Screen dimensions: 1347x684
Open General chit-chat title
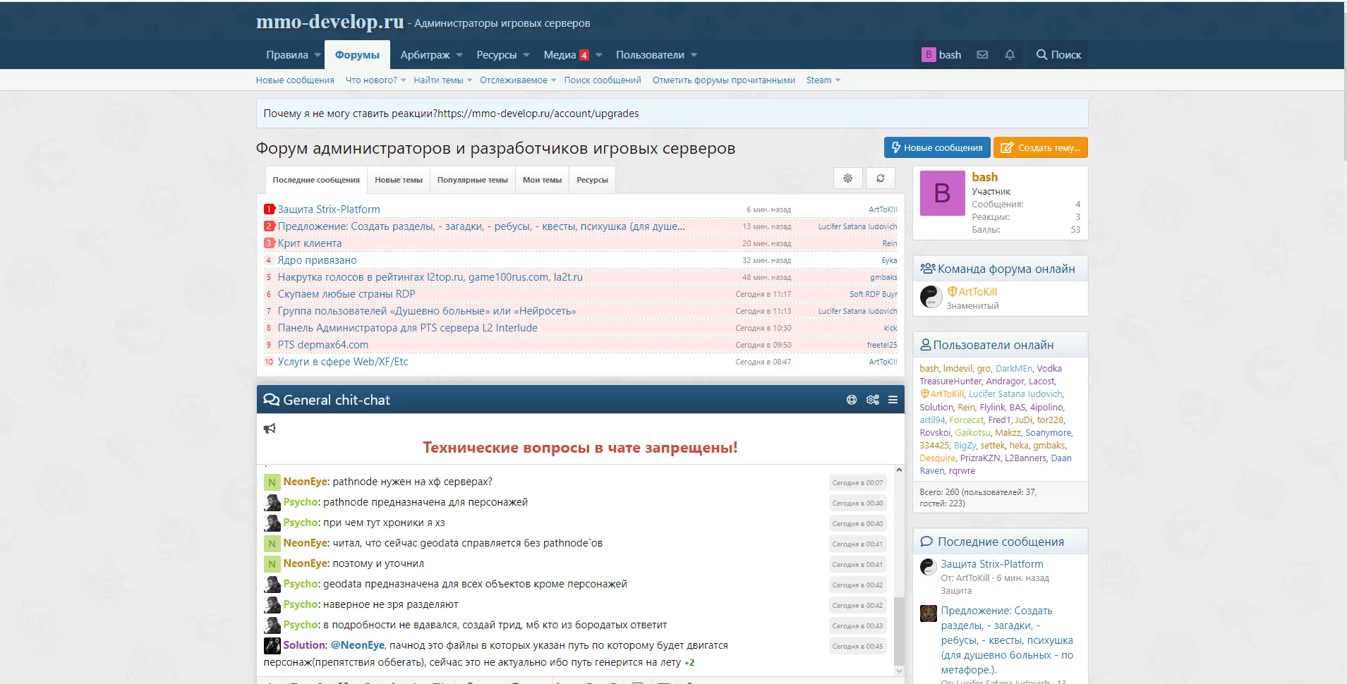click(337, 400)
